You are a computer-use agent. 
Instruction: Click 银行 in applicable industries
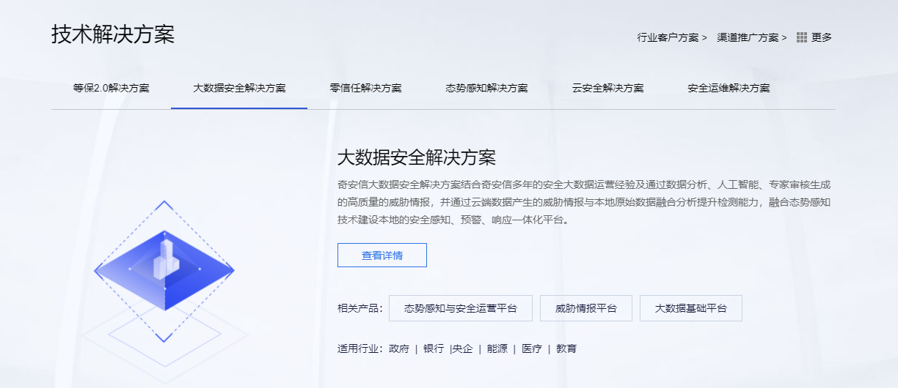tap(434, 348)
